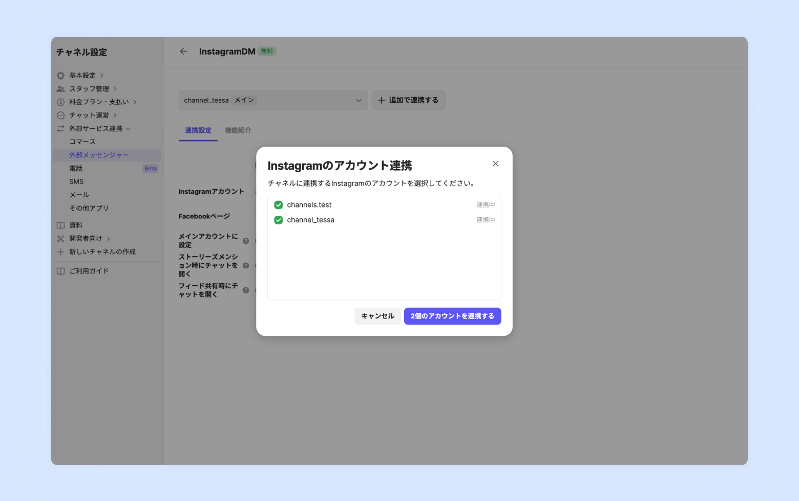Click the people icon beside スタッフ管理
The height and width of the screenshot is (501, 799).
60,89
